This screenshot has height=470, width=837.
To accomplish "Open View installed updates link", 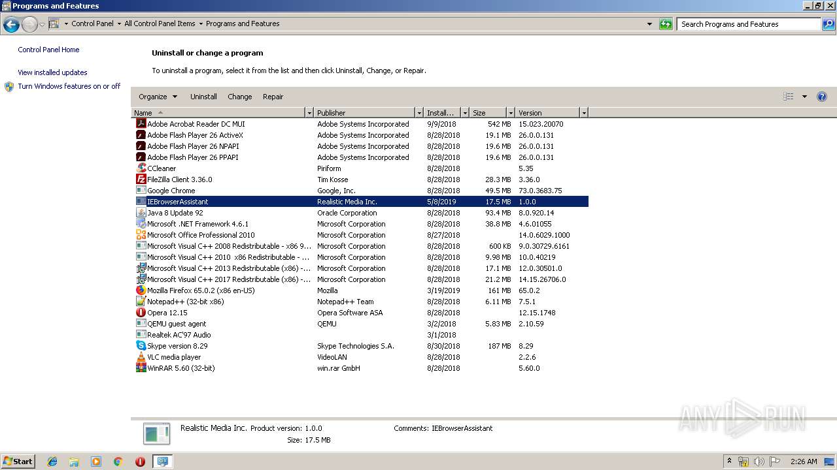I will (52, 72).
